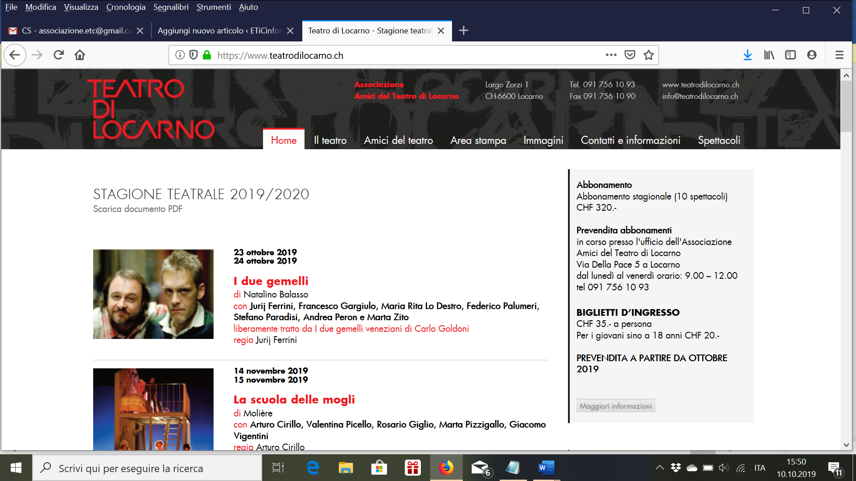Viewport: 856px width, 481px height.
Task: Save page to Pocket
Action: click(x=630, y=55)
